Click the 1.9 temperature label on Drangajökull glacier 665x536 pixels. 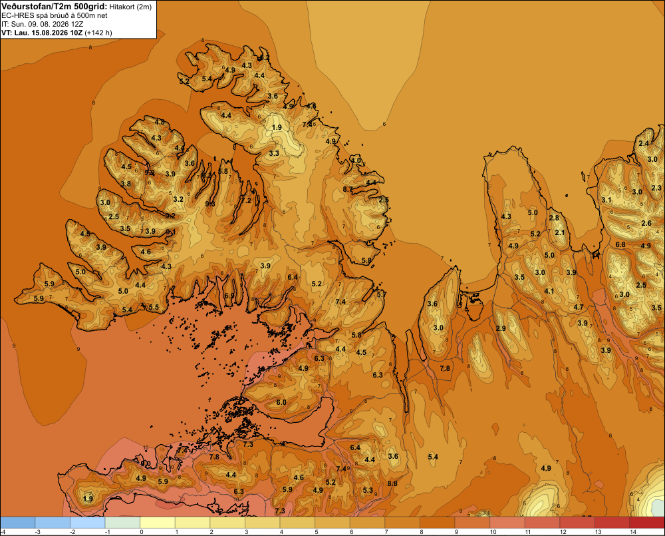click(x=277, y=127)
